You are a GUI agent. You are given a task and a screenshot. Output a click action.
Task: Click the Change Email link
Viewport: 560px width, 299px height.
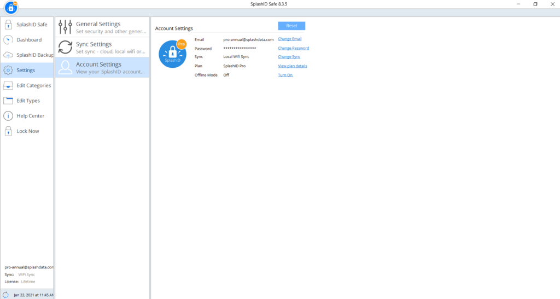coord(289,39)
